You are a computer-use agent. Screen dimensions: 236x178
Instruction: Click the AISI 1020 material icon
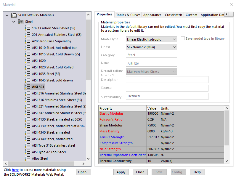[x=28, y=61]
